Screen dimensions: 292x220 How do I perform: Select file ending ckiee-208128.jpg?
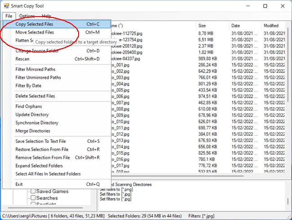127,46
